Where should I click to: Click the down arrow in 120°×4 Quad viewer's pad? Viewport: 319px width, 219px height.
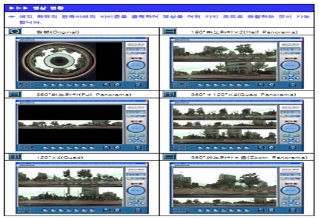pos(136,204)
